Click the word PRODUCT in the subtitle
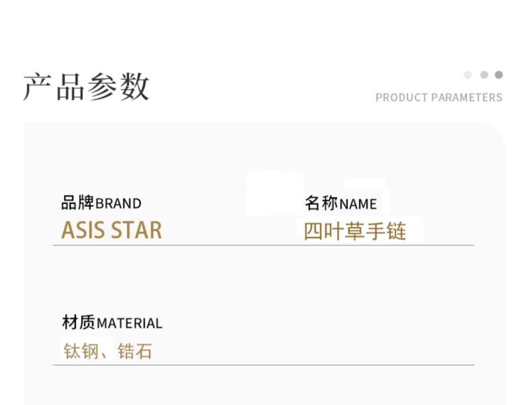Viewport: 524px width, 405px height. [x=402, y=98]
